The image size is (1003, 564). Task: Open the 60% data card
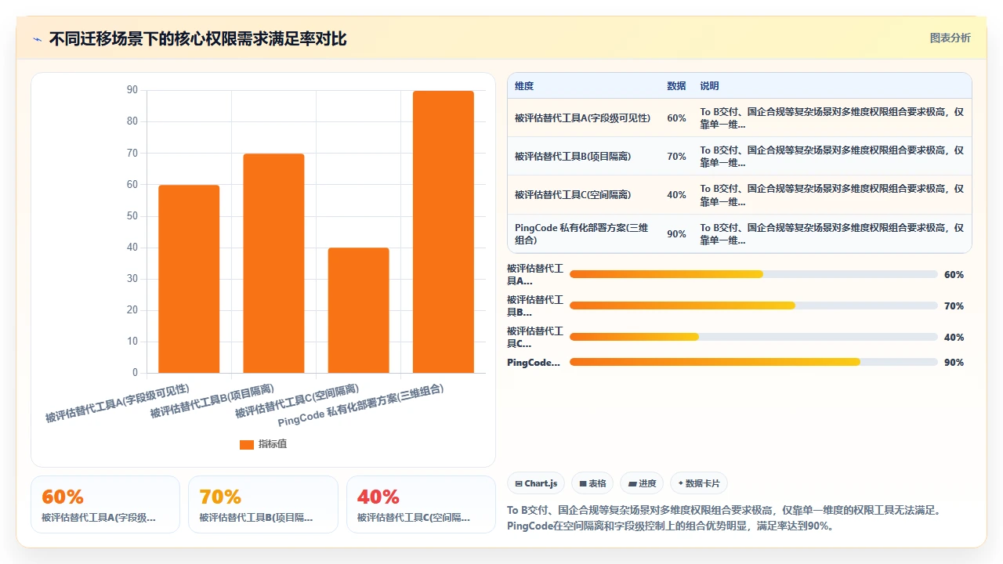click(x=105, y=504)
